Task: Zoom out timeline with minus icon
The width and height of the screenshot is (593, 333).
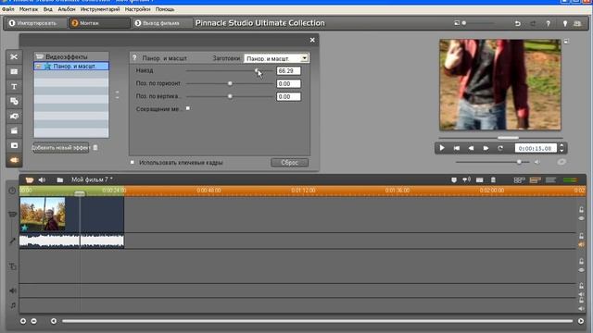Action: tap(33, 321)
